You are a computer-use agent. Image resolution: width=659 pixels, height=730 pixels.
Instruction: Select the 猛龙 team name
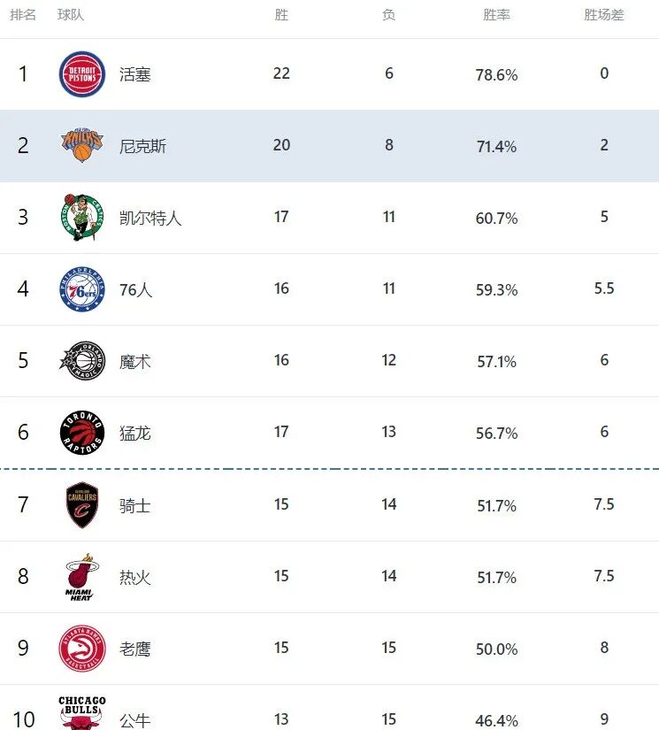click(x=135, y=433)
